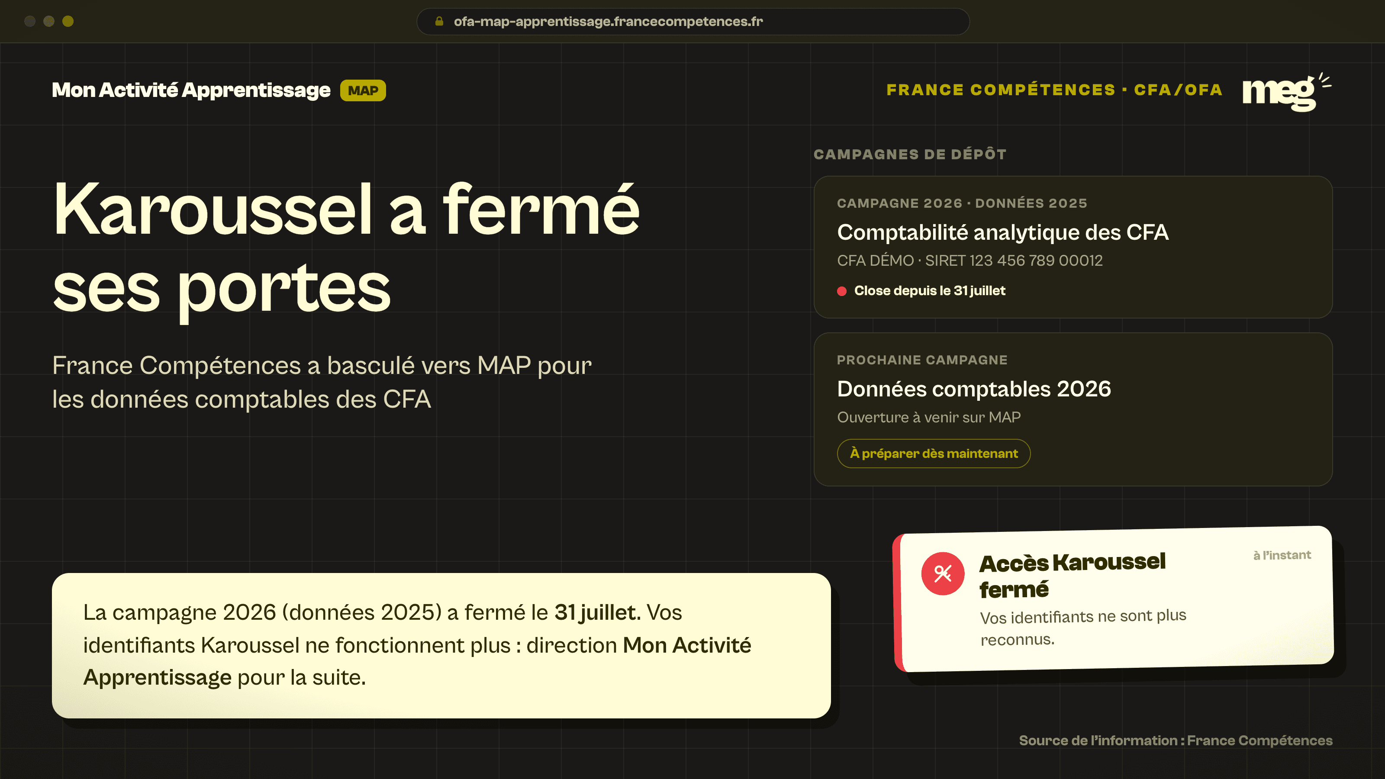Click 'Source de l'information : France Compétences'

click(x=1176, y=741)
